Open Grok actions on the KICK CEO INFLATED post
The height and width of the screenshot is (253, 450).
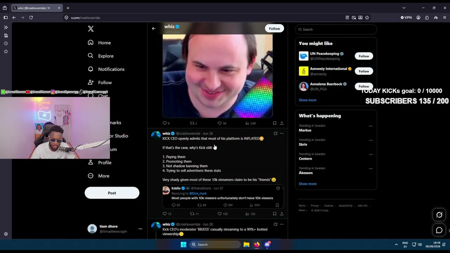click(275, 134)
